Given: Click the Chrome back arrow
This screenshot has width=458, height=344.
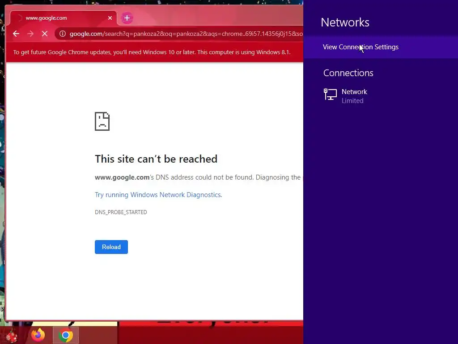Looking at the screenshot, I should point(16,34).
